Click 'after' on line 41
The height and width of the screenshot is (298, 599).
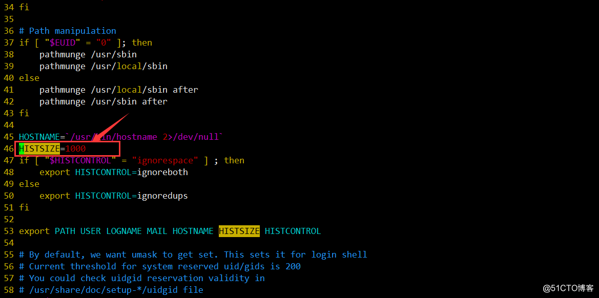coord(185,90)
